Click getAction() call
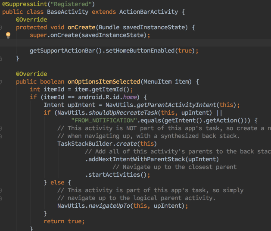 tap(224, 121)
